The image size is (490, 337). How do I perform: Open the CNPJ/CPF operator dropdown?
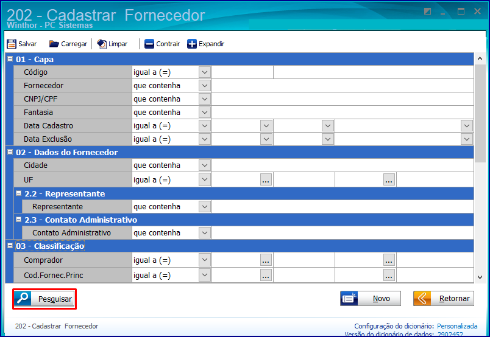pyautogui.click(x=205, y=99)
